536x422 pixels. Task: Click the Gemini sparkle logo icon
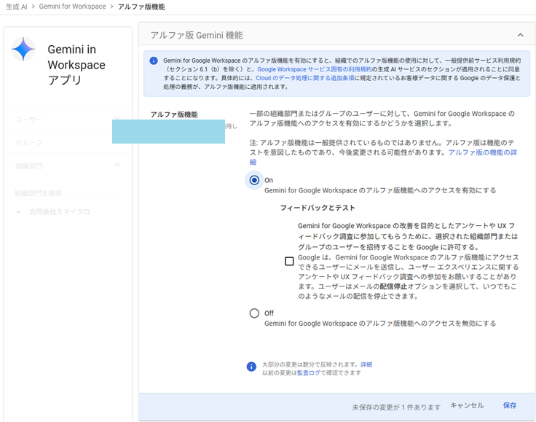pyautogui.click(x=23, y=50)
